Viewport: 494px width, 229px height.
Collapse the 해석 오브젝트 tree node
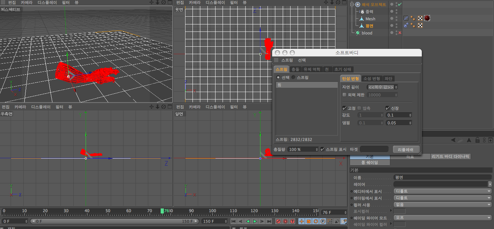[352, 5]
